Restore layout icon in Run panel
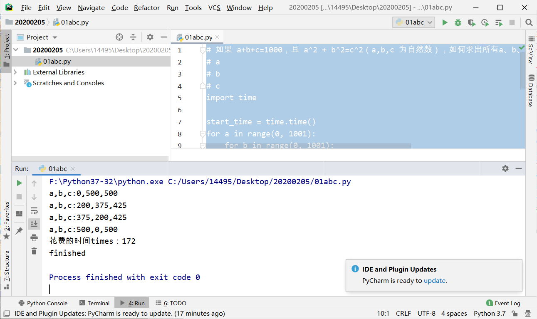 (x=19, y=213)
